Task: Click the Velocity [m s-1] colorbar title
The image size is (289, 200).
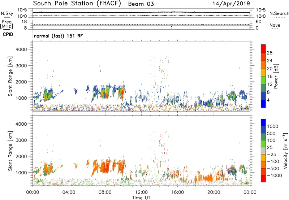Action: point(285,151)
